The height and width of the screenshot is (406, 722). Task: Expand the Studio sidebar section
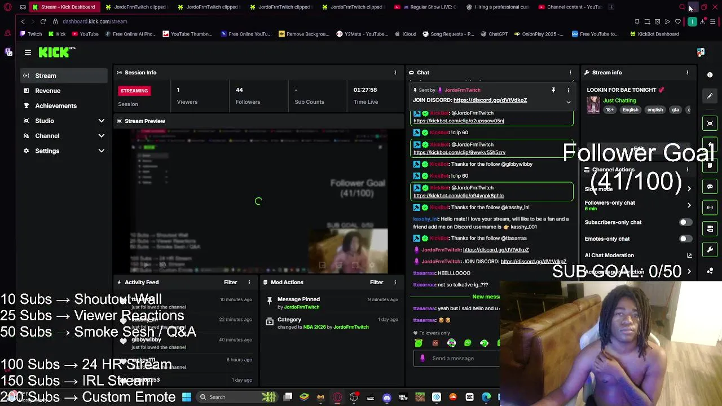click(102, 121)
